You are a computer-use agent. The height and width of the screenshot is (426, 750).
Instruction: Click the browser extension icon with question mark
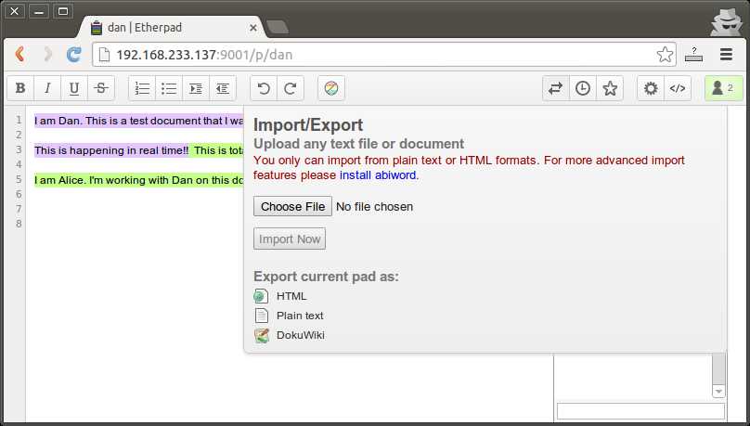693,55
